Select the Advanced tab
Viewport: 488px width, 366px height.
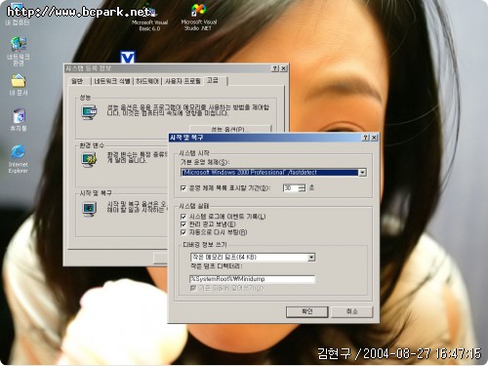click(x=215, y=80)
